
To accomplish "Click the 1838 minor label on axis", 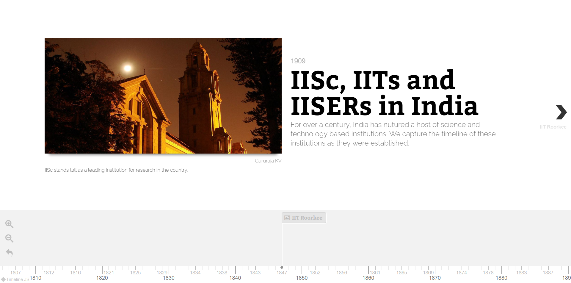I will [222, 273].
